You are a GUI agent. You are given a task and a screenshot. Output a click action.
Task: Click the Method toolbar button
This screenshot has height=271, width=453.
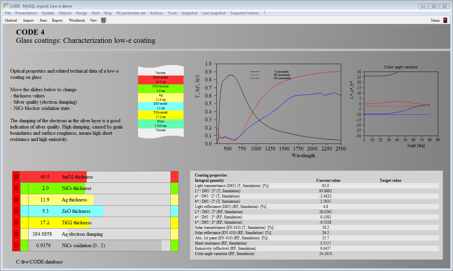pyautogui.click(x=11, y=20)
